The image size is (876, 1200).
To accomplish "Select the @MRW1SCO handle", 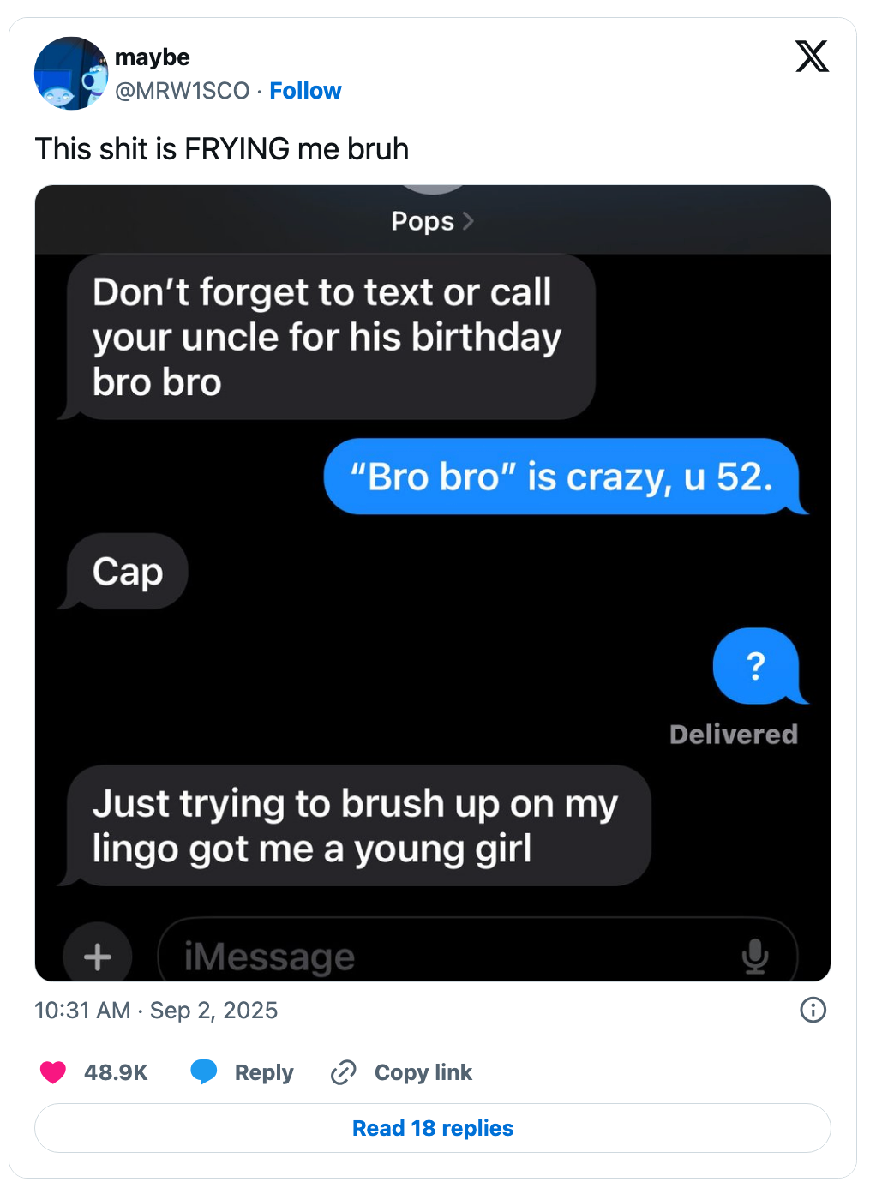I will [x=183, y=90].
